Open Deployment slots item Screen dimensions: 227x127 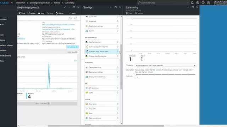(102, 67)
